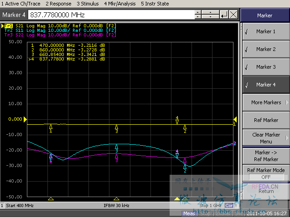Open the Mkr/Analysis menu

[119, 4]
